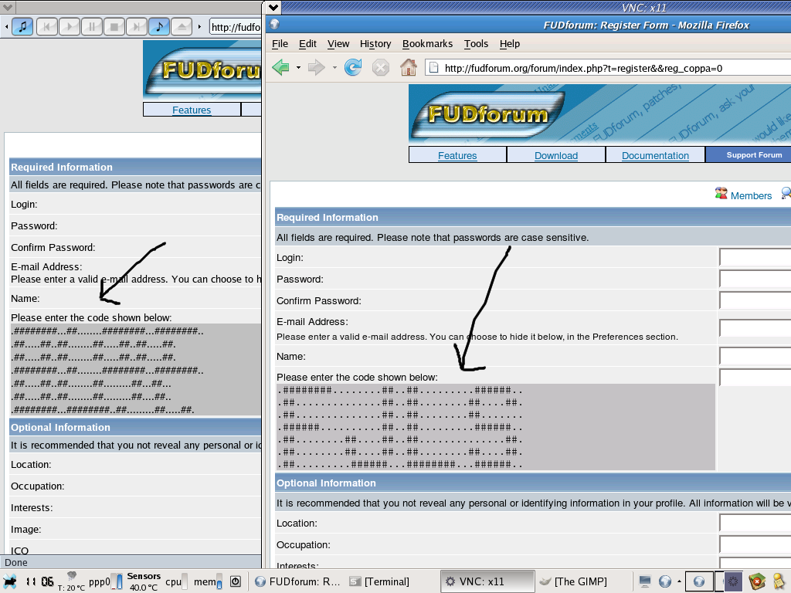Switch to the first workspace in pager

point(698,581)
